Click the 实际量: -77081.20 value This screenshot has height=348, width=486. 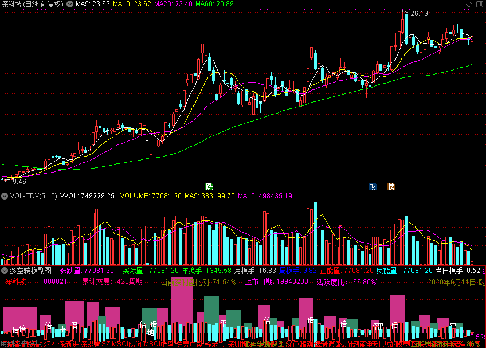point(150,271)
